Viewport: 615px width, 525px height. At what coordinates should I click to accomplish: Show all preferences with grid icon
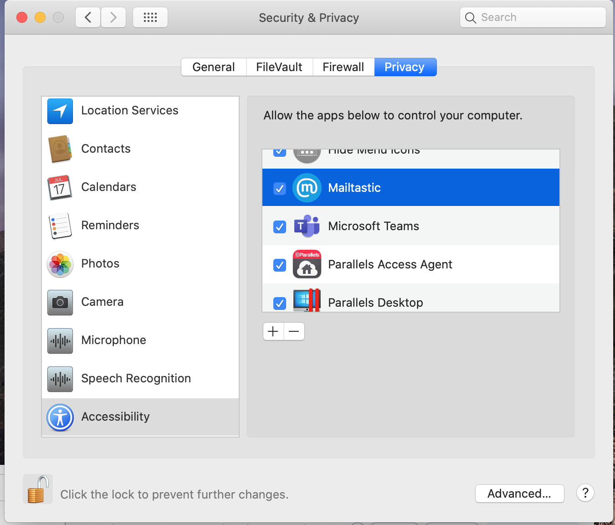coord(150,18)
